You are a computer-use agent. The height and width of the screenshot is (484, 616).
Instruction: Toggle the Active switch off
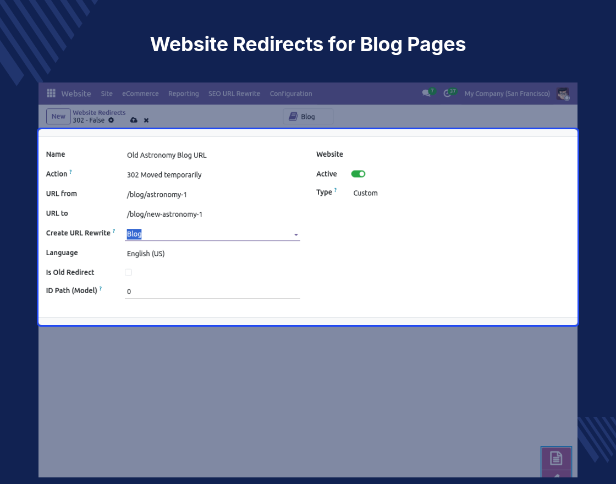358,174
